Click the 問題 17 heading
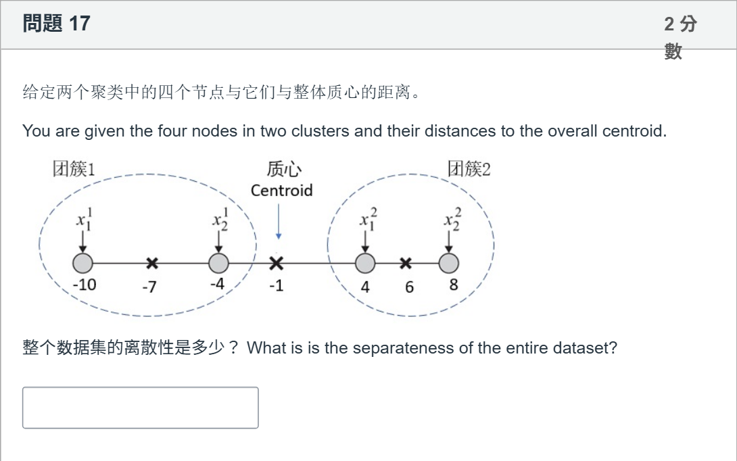Screen dimensions: 737x461 coord(56,24)
